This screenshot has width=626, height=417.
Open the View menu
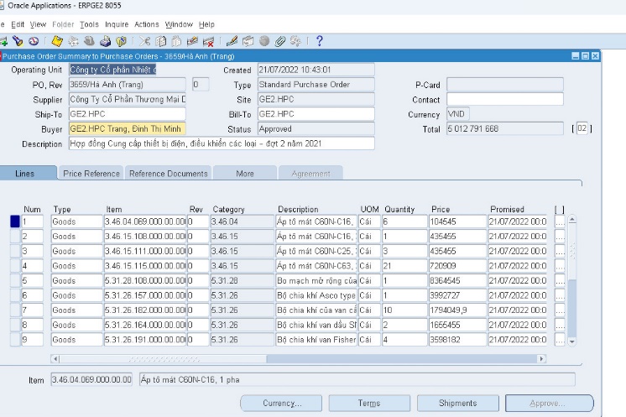tap(38, 24)
